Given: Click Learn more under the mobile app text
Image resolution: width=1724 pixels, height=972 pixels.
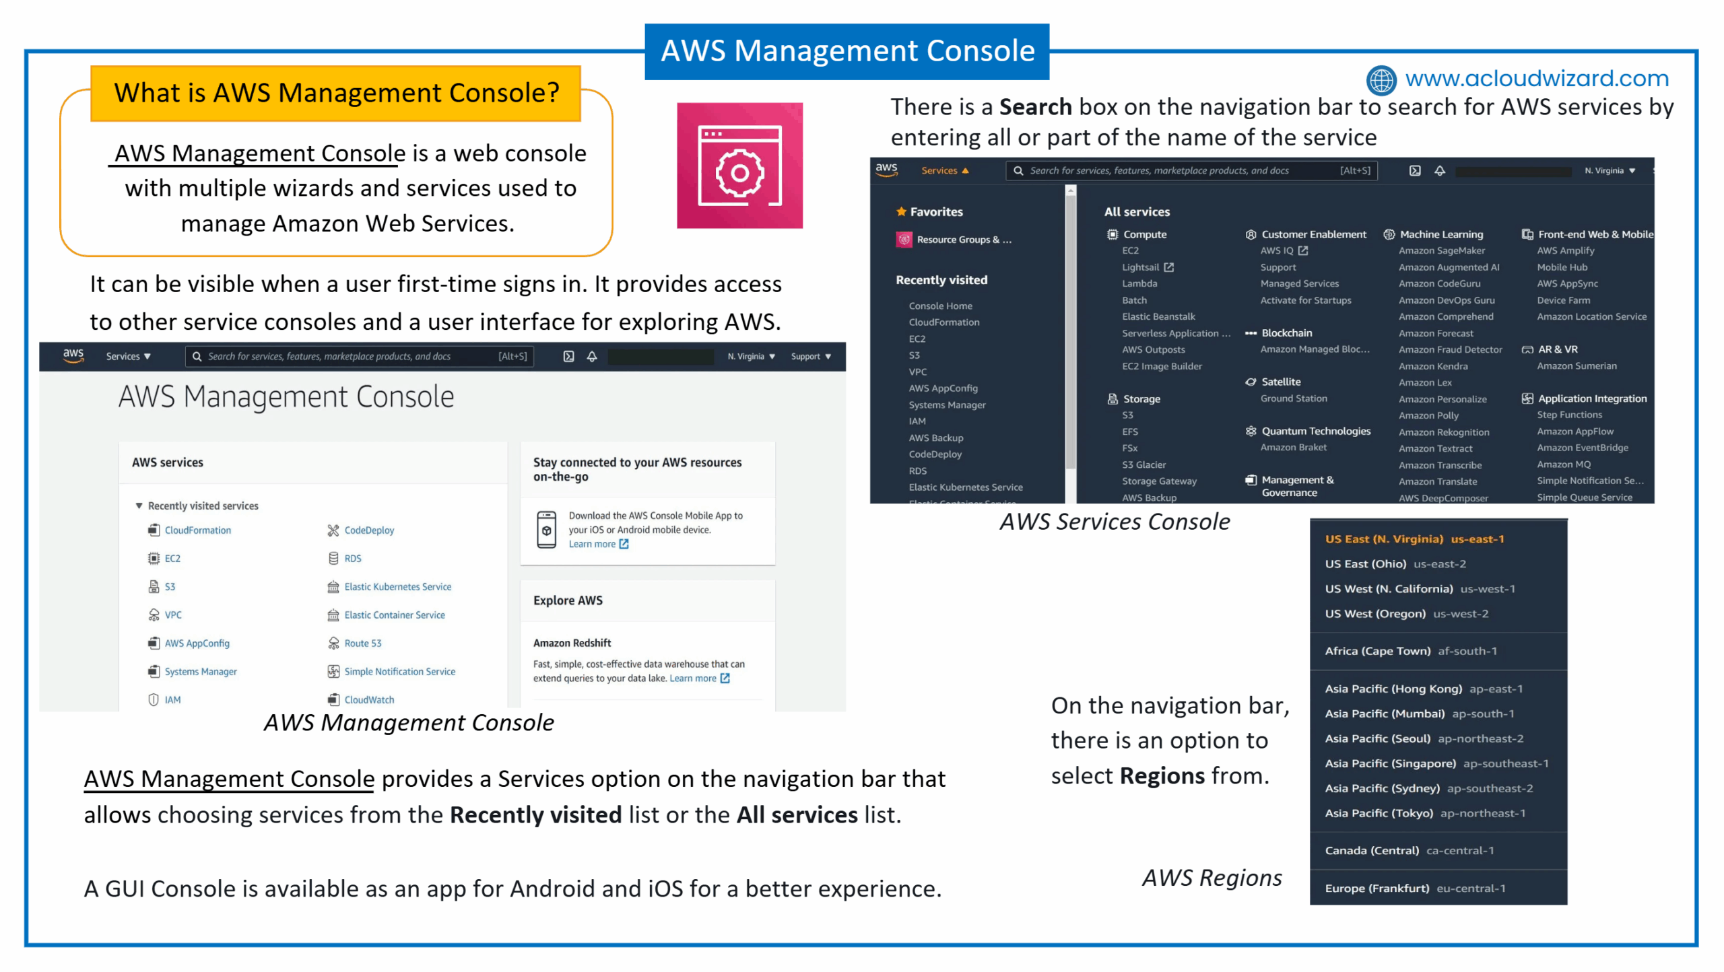Looking at the screenshot, I should tap(598, 545).
